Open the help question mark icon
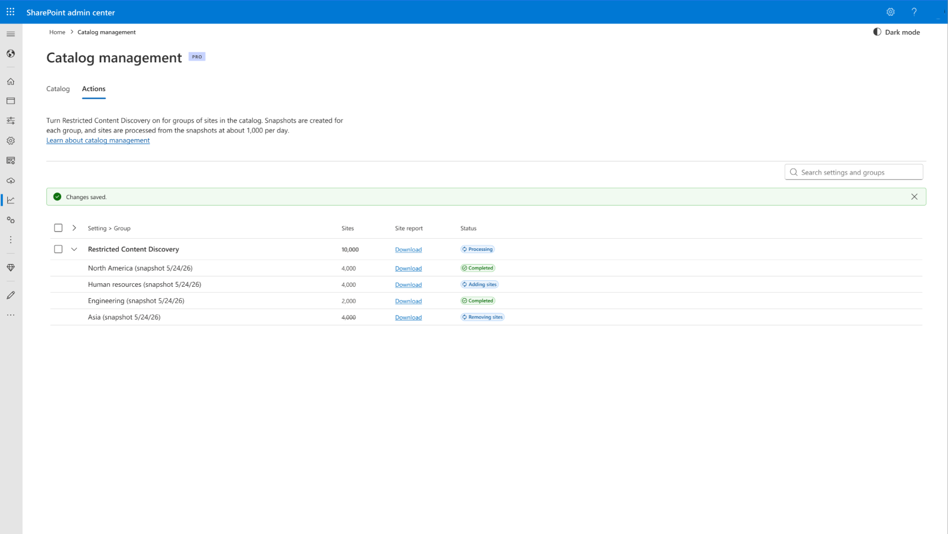948x534 pixels. click(x=914, y=12)
